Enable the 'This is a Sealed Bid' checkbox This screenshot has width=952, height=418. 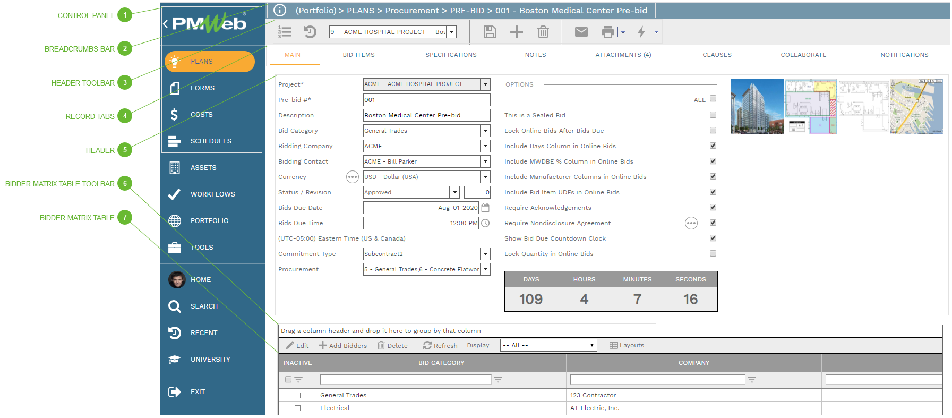tap(713, 115)
